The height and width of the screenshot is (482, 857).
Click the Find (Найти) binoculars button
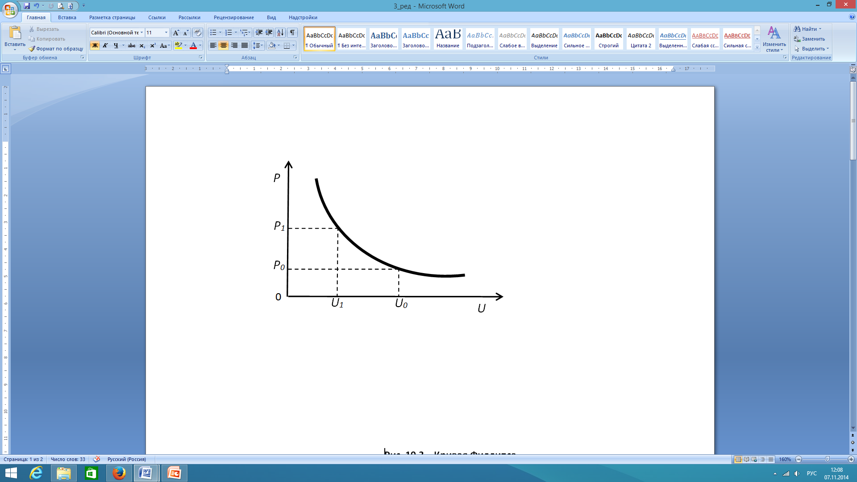(806, 29)
